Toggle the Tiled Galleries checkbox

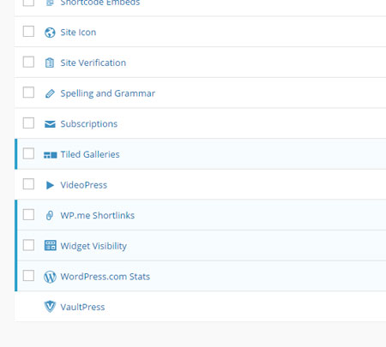coord(28,153)
